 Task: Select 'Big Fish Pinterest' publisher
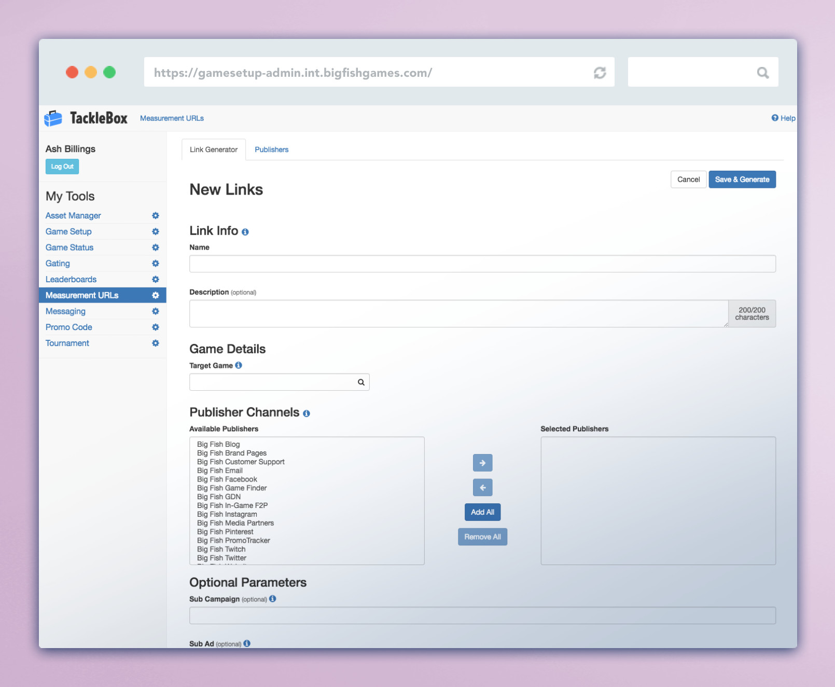(225, 532)
